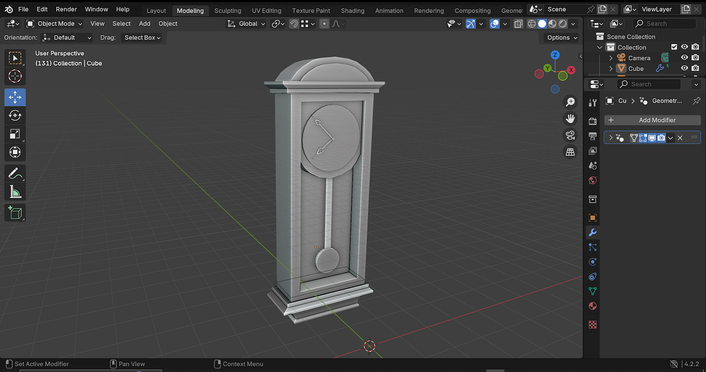Open the Material properties tab
The width and height of the screenshot is (706, 372).
pos(592,306)
